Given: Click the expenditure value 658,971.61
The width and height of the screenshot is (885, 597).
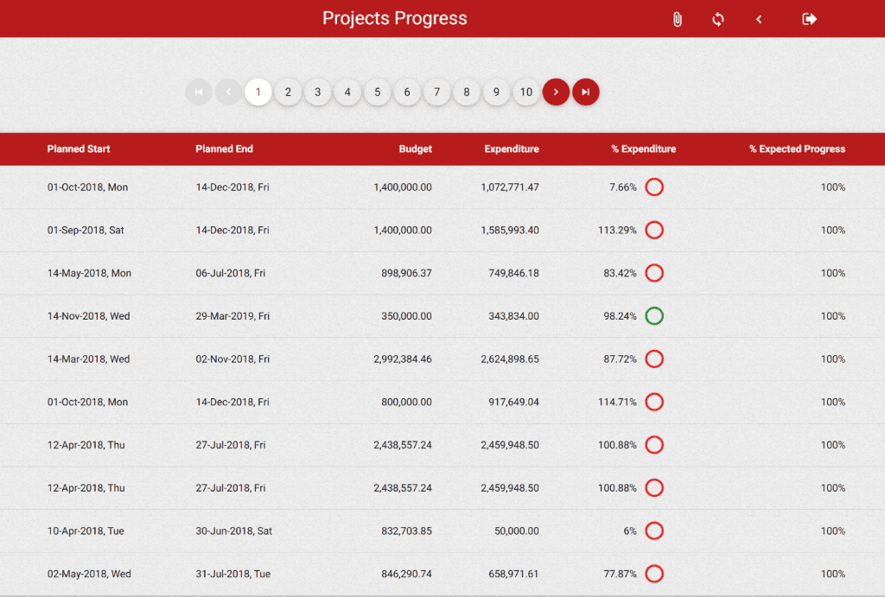Looking at the screenshot, I should [x=513, y=574].
